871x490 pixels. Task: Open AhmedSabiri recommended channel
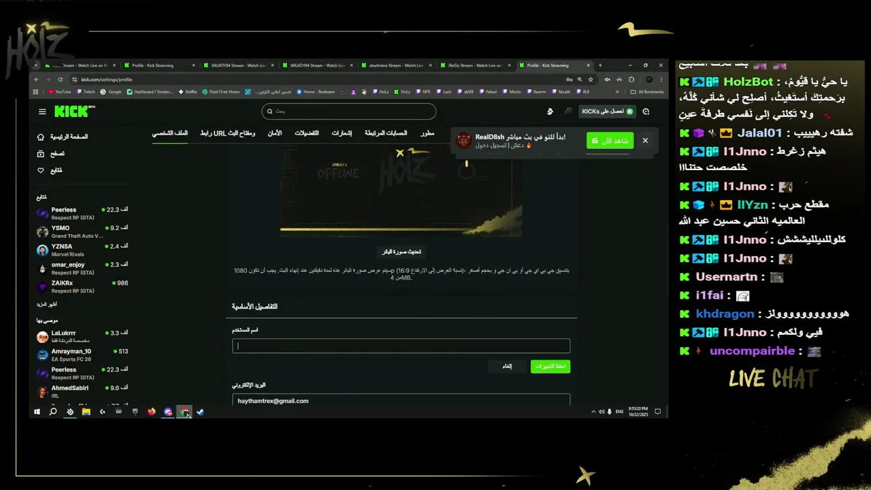coord(82,391)
